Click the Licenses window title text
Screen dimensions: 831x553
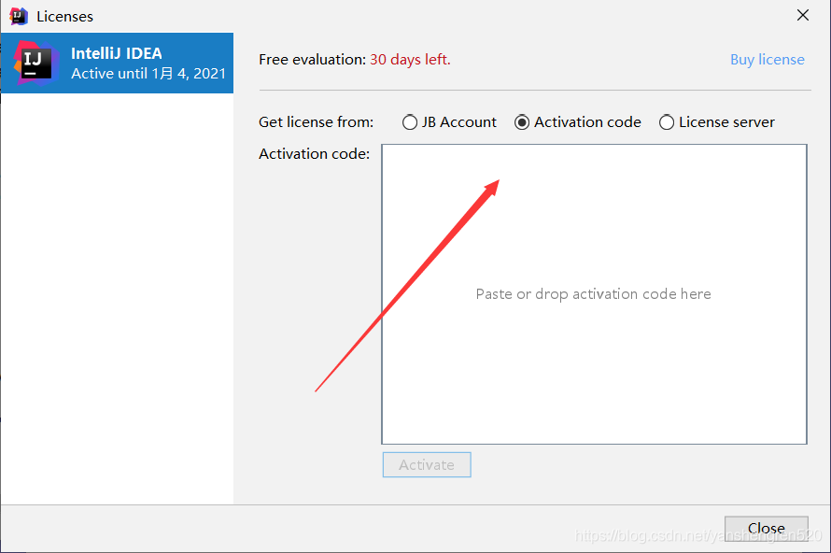pos(64,17)
